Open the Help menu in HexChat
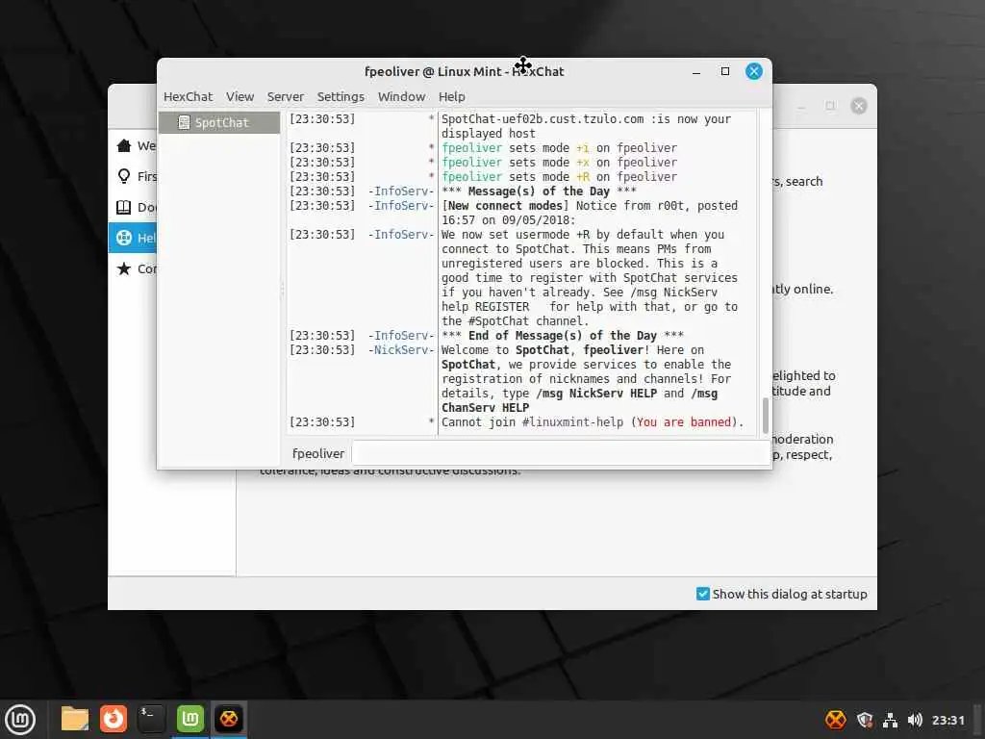Viewport: 985px width, 739px height. click(x=452, y=97)
